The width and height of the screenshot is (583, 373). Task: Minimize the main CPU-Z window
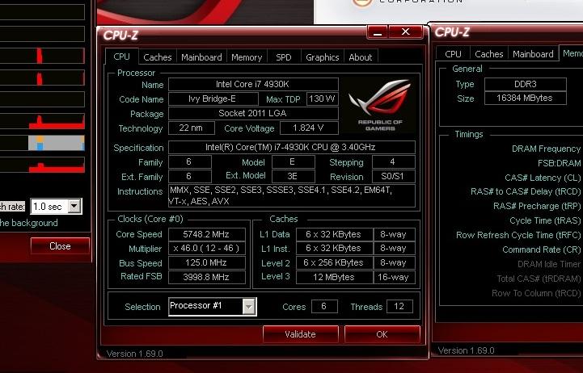click(x=378, y=32)
